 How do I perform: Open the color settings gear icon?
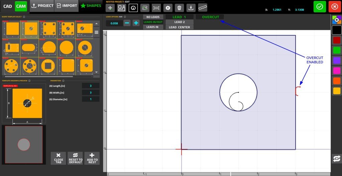[337, 20]
